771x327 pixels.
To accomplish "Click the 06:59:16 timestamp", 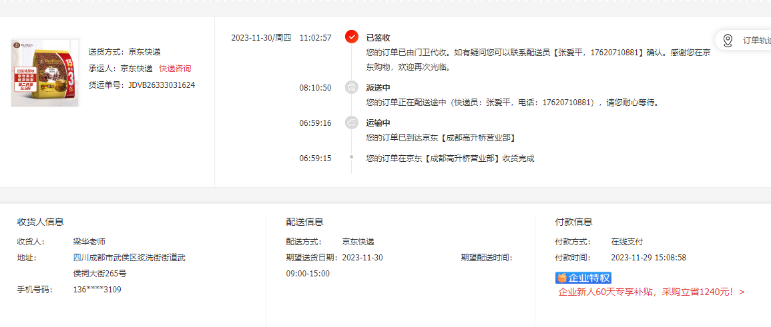I will point(315,123).
